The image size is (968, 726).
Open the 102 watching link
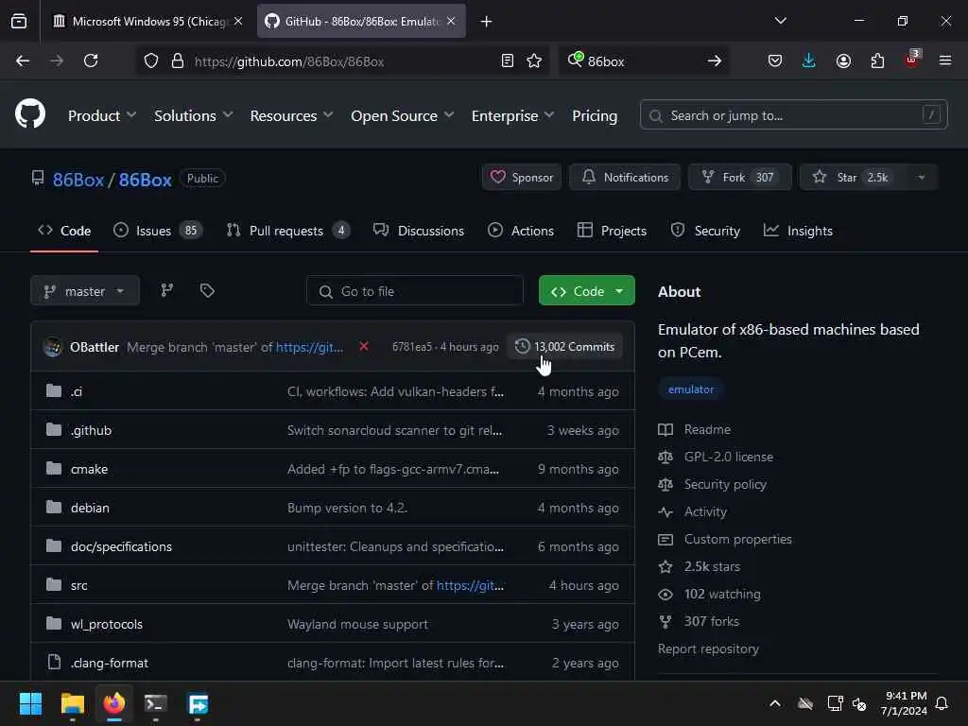click(722, 594)
